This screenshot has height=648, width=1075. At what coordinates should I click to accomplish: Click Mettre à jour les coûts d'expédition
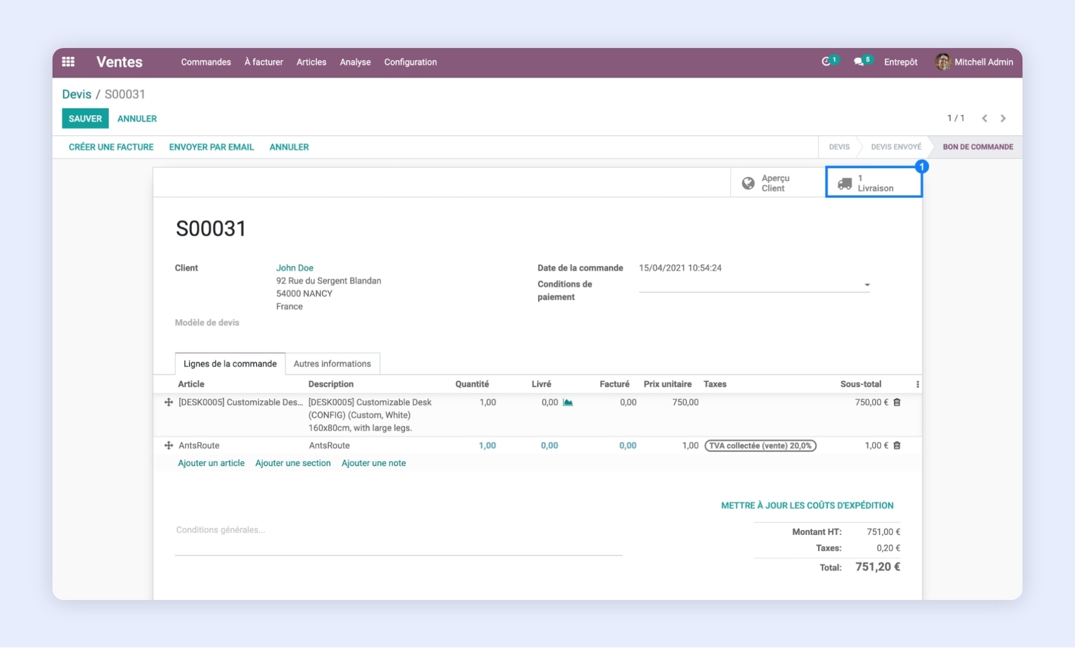(x=807, y=504)
